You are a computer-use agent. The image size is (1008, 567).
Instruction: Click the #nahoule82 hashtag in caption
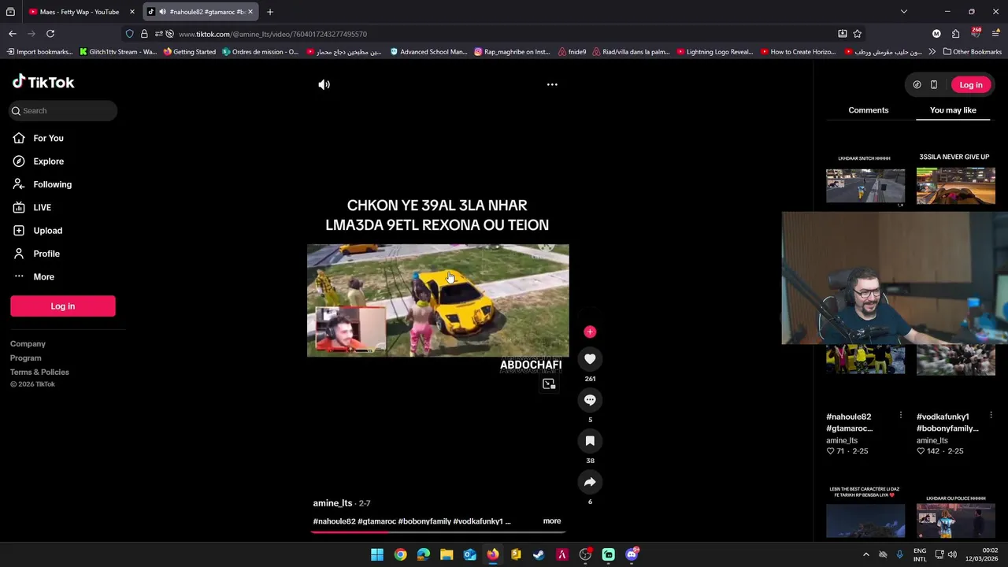coord(334,521)
